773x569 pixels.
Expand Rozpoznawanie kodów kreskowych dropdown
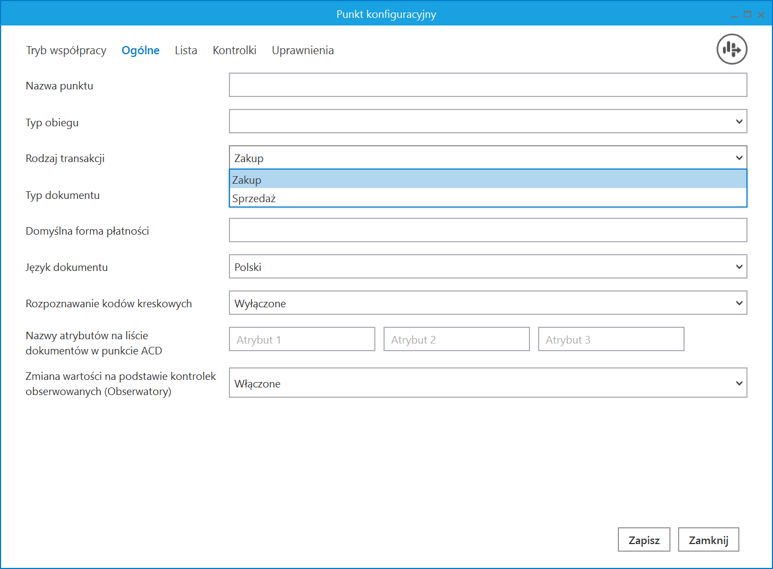[x=488, y=303]
